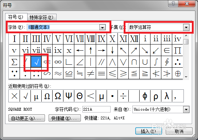Click into the 字符代码 character code field

(x=96, y=109)
